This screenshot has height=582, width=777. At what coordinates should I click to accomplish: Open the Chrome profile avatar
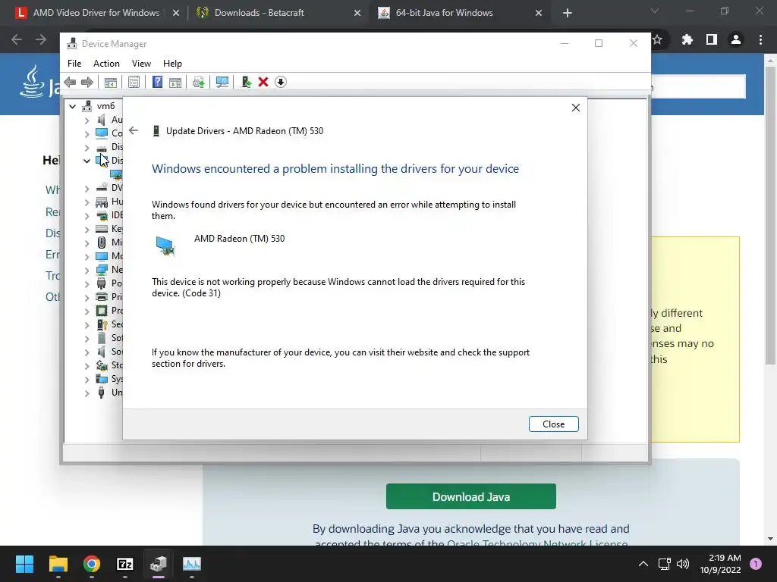coord(736,39)
